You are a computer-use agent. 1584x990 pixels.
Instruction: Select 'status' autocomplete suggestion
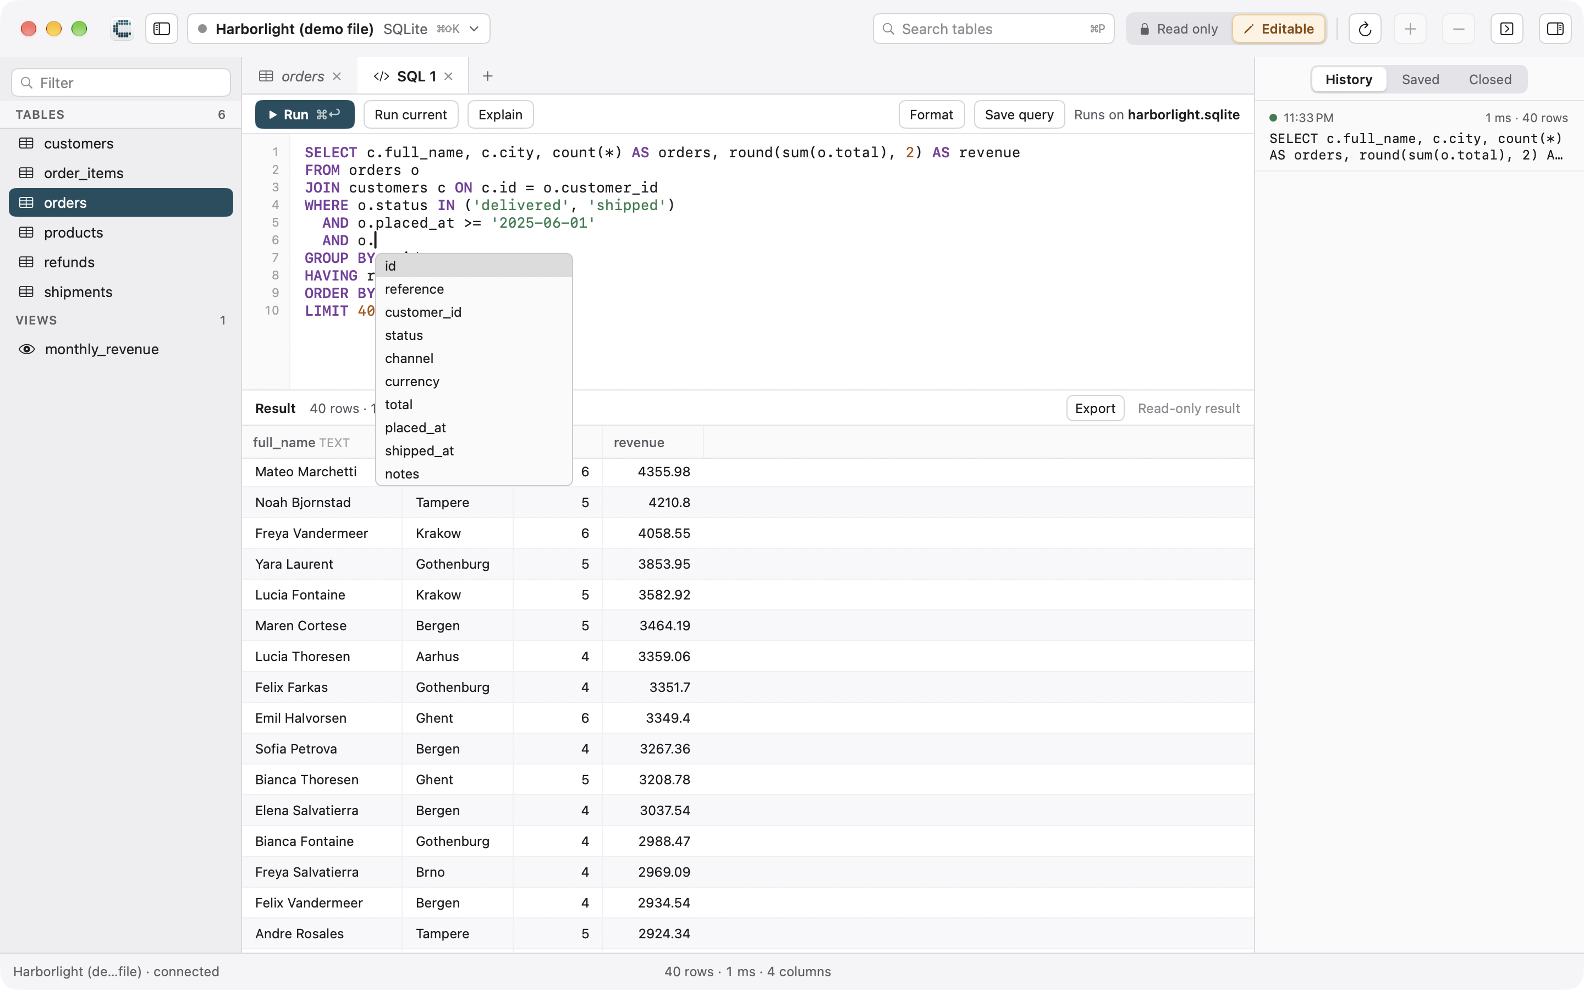(474, 335)
